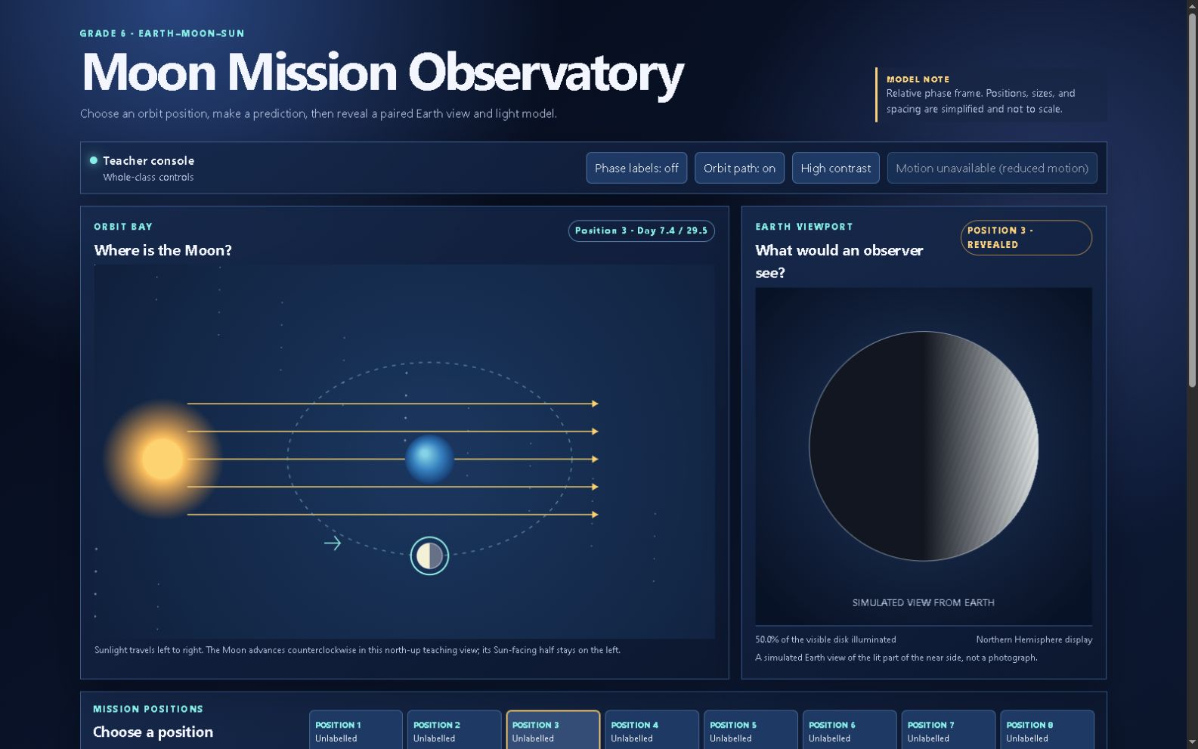Viewport: 1198px width, 749px height.
Task: Click the 'Choose an orbit position' subtitle
Action: pyautogui.click(x=318, y=113)
